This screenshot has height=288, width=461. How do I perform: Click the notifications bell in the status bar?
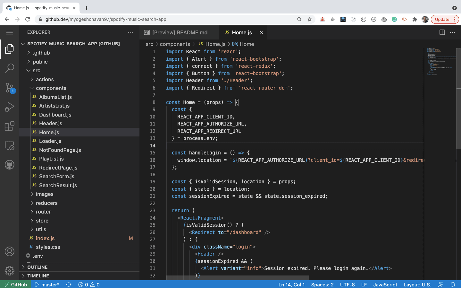pyautogui.click(x=452, y=284)
